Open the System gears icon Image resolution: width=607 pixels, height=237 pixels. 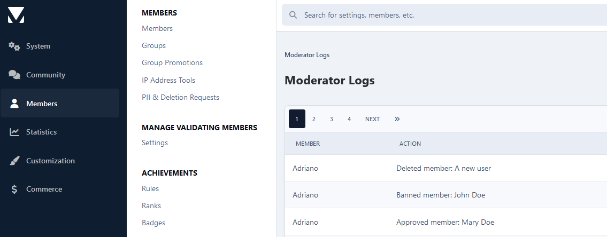pyautogui.click(x=14, y=46)
